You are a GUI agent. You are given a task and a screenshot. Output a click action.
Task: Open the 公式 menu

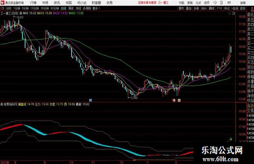[x=198, y=3]
